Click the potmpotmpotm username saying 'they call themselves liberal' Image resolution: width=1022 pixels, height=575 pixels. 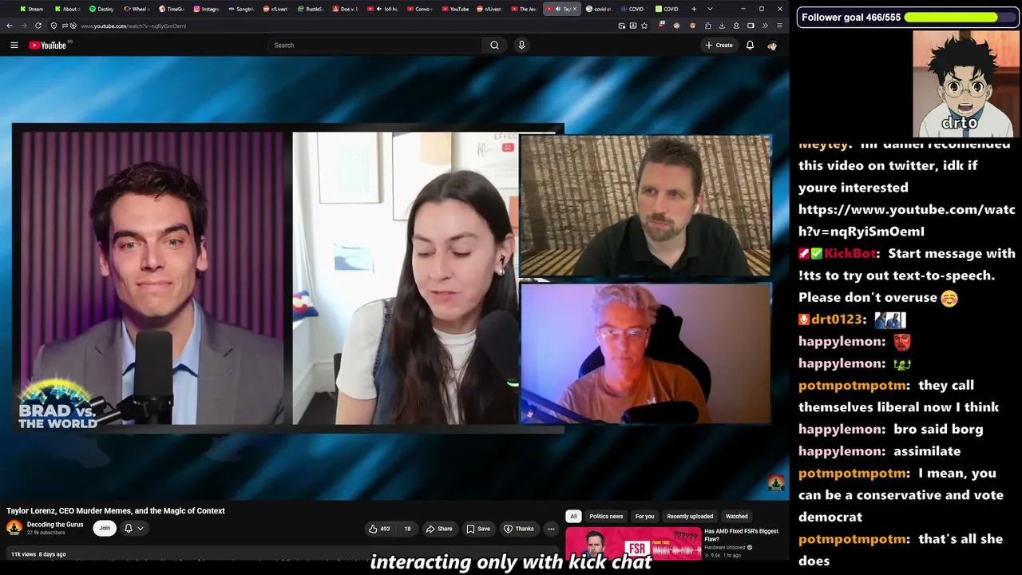pyautogui.click(x=854, y=385)
